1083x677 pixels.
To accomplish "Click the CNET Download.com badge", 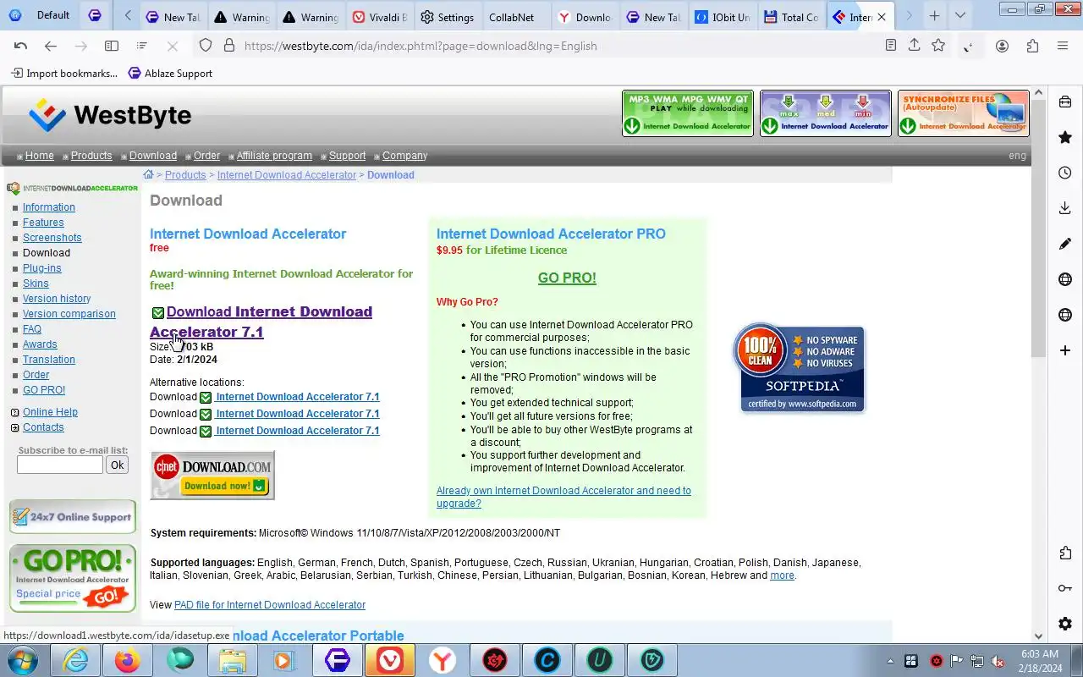I will coord(212,476).
